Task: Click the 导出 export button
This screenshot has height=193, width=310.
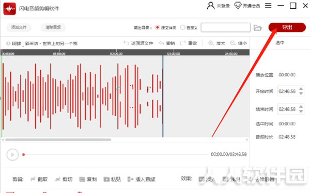Action: click(x=287, y=27)
